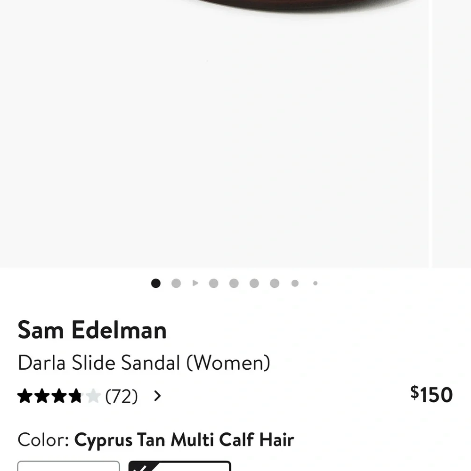Click the Cyprus Tan Multi Calf Hair label

coord(184,439)
